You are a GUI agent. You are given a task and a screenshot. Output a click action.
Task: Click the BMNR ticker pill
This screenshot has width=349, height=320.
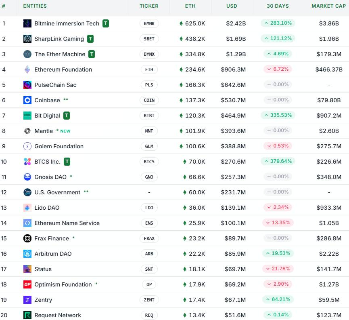(x=149, y=23)
